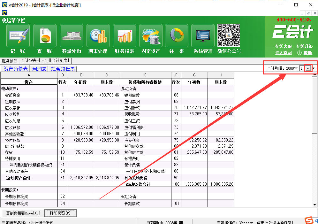
Task: Click the 长期借款 row label
Action: click(132, 204)
